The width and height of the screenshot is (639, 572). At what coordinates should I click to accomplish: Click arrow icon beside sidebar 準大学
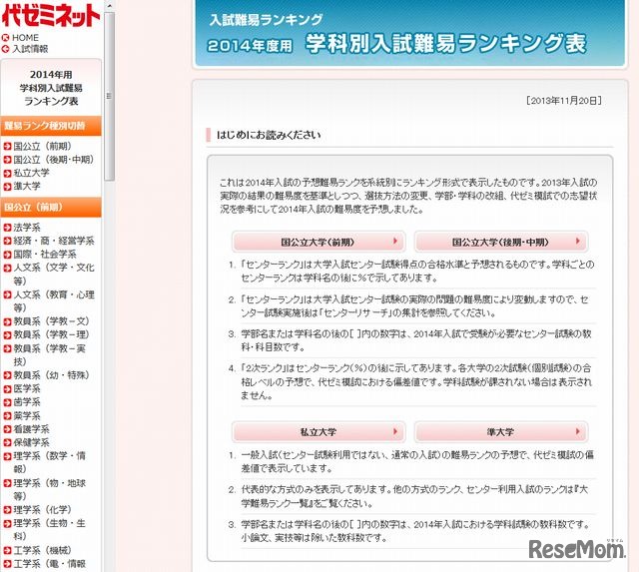(7, 187)
